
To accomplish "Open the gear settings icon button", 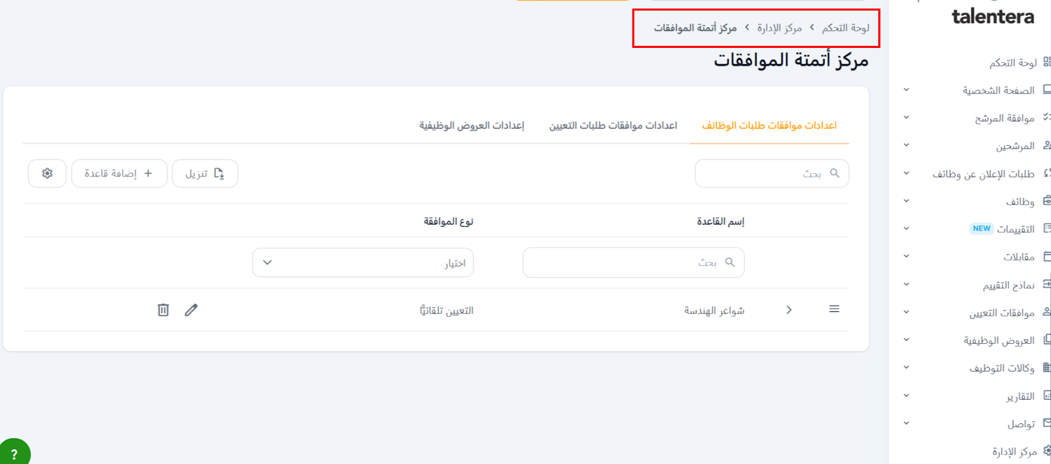I will (47, 173).
